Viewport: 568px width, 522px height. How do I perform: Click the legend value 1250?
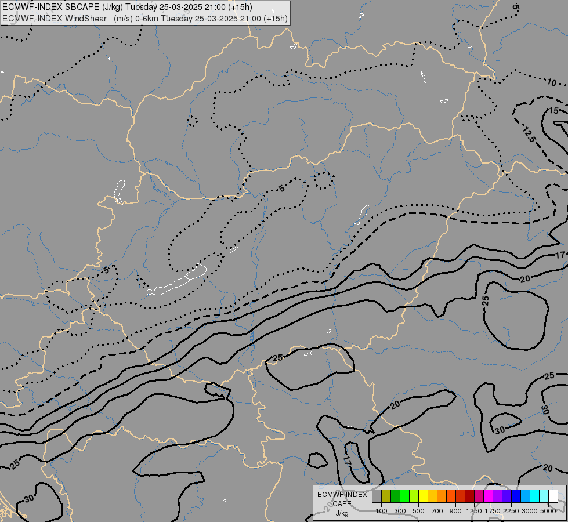[474, 511]
